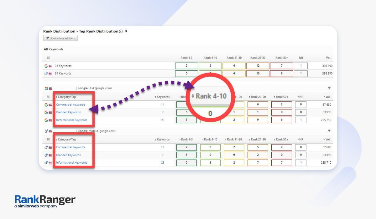Open the filter icon for Google Mobile table

click(x=329, y=131)
